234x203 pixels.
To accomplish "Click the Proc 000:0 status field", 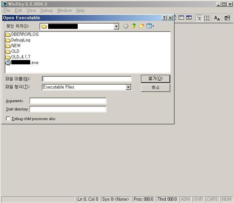I will click(x=143, y=199).
